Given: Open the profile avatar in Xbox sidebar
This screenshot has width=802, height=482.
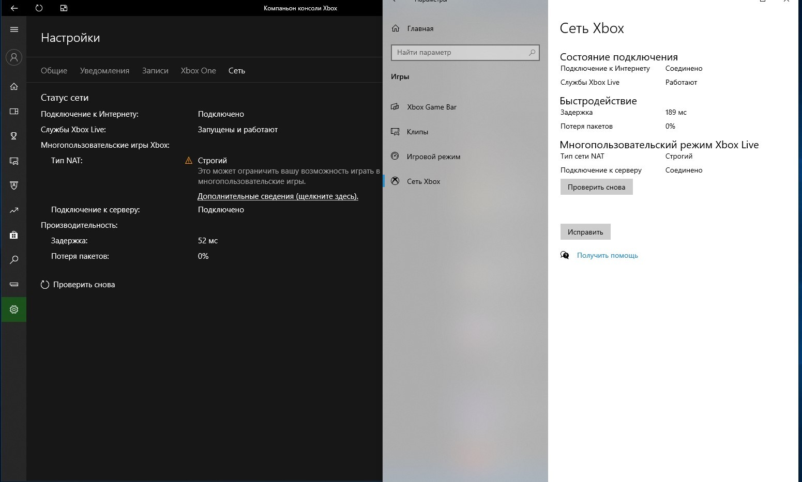Looking at the screenshot, I should click(14, 57).
